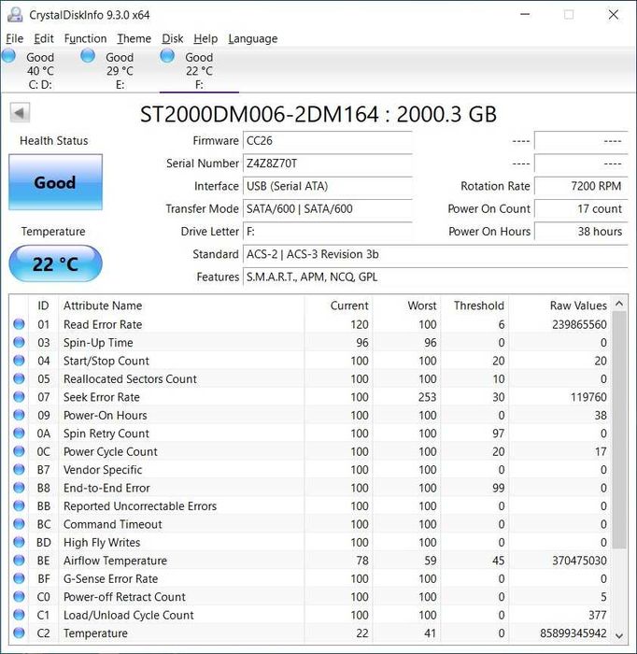This screenshot has height=654, width=637.
Task: Select the F: disk status orb
Action: click(x=167, y=55)
